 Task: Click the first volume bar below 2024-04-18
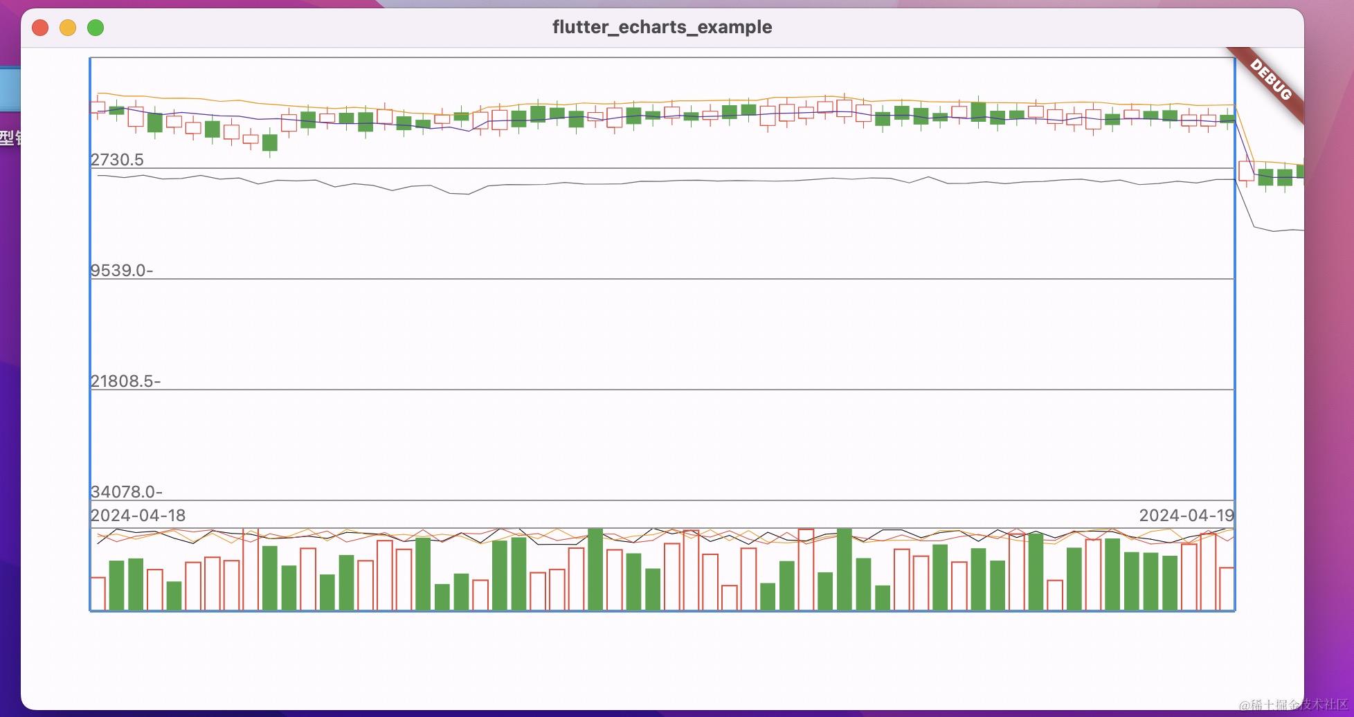(98, 594)
